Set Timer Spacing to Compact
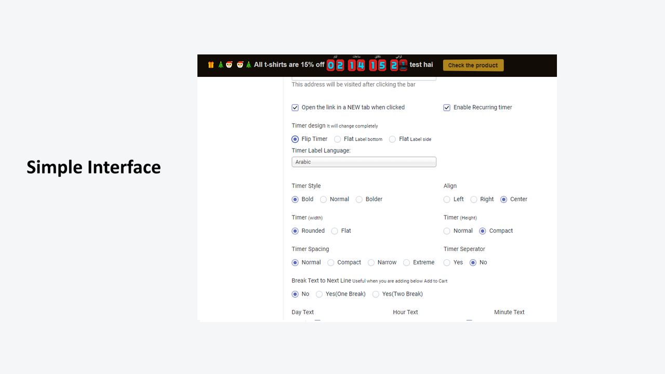Image resolution: width=665 pixels, height=374 pixels. coord(331,263)
